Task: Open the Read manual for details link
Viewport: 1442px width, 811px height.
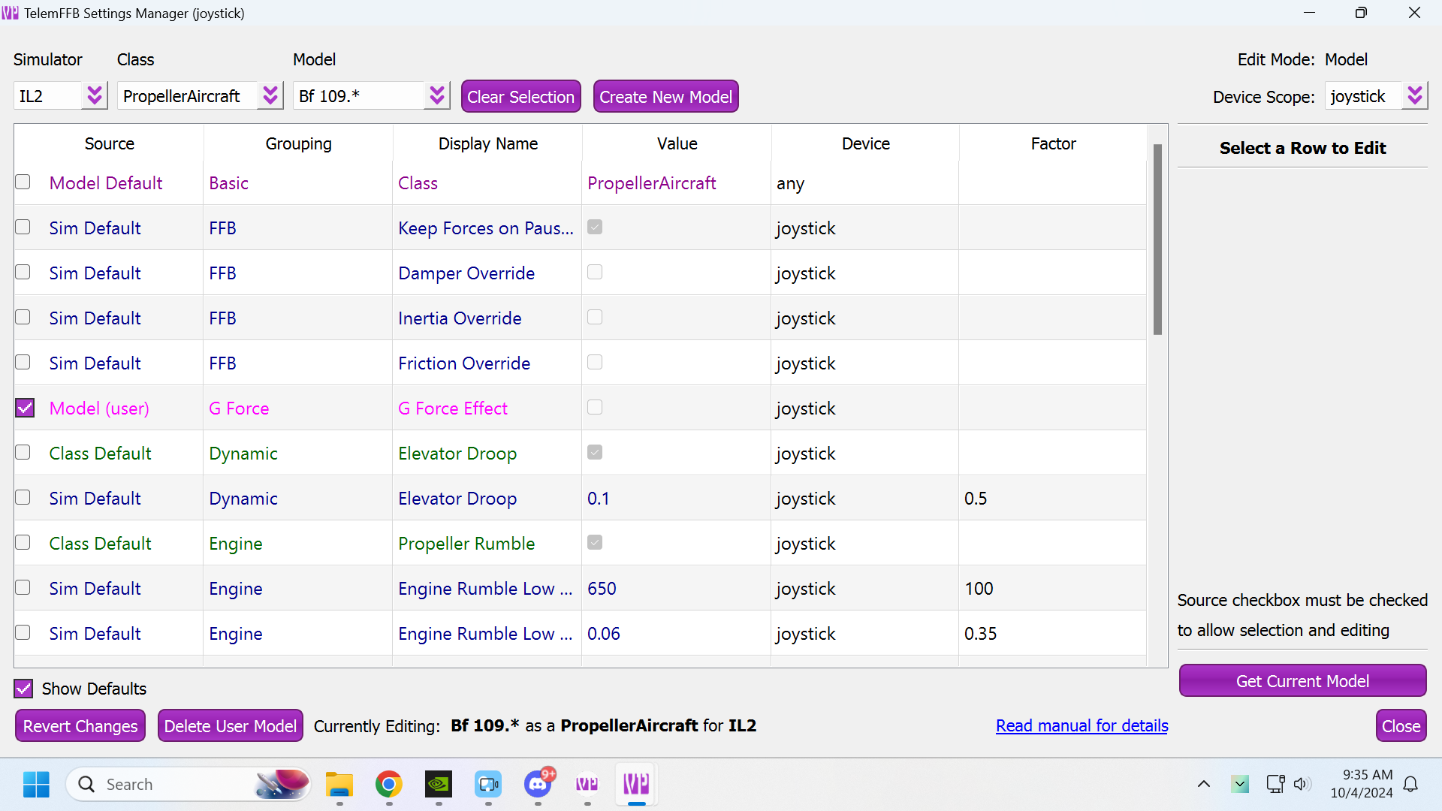Action: [x=1081, y=725]
